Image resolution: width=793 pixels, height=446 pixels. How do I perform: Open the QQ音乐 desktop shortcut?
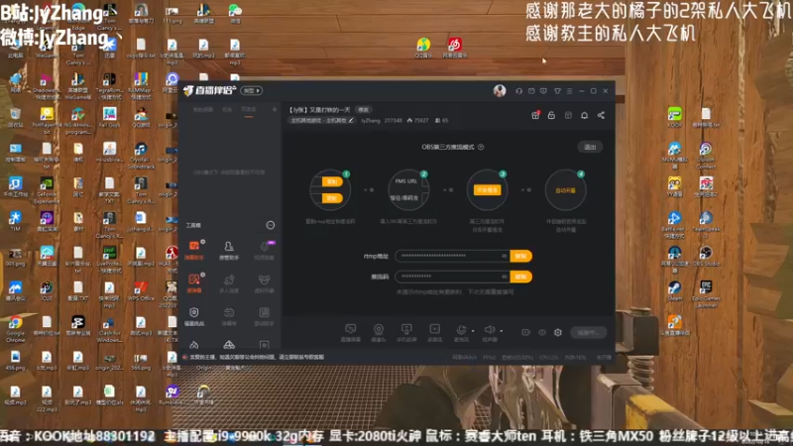click(423, 48)
